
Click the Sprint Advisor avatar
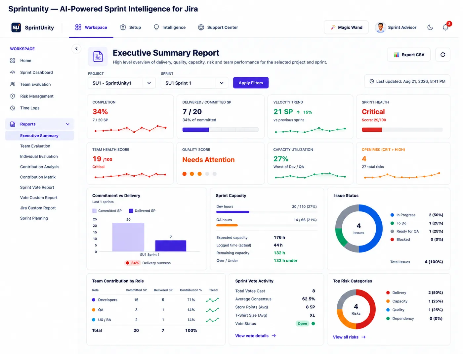pos(381,27)
